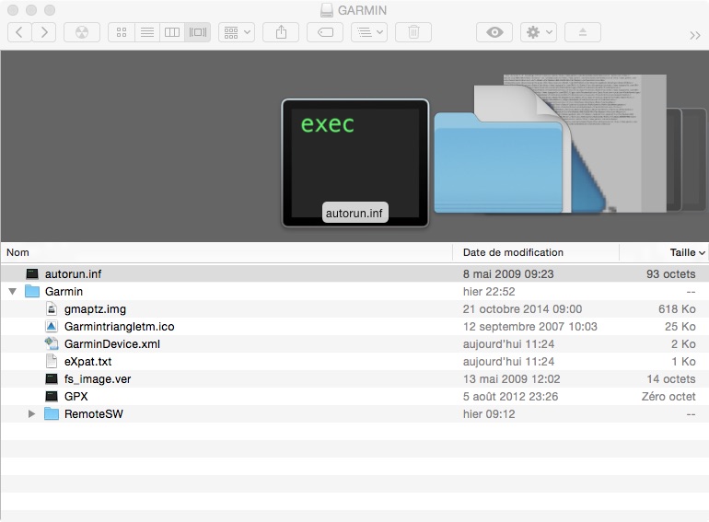Open the path list dropdown

369,32
